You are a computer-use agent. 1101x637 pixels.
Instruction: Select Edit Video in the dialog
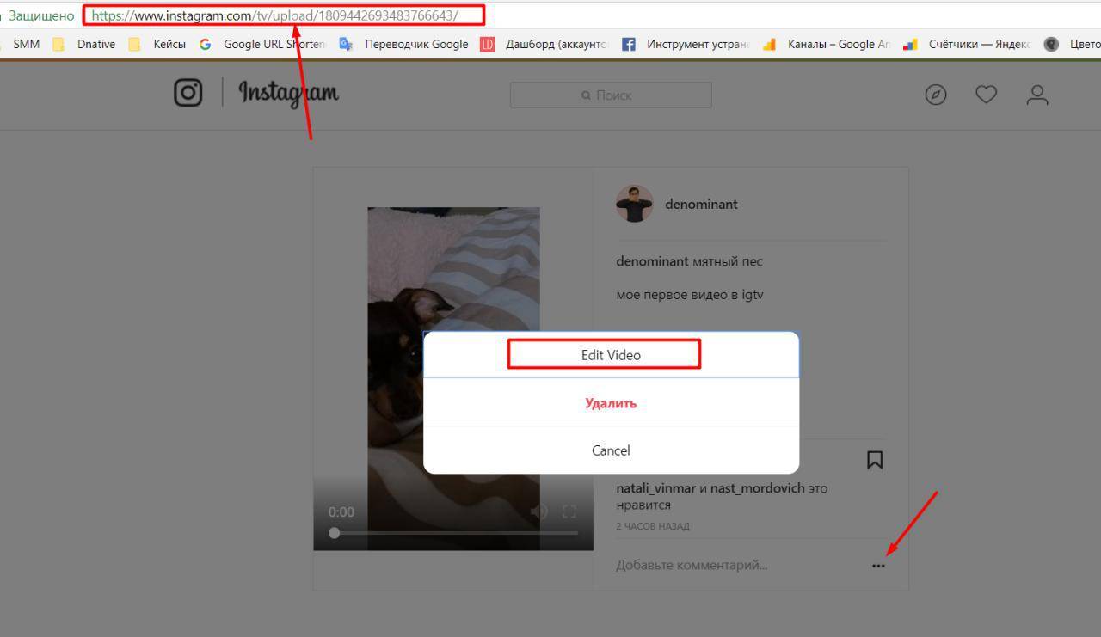click(x=611, y=355)
